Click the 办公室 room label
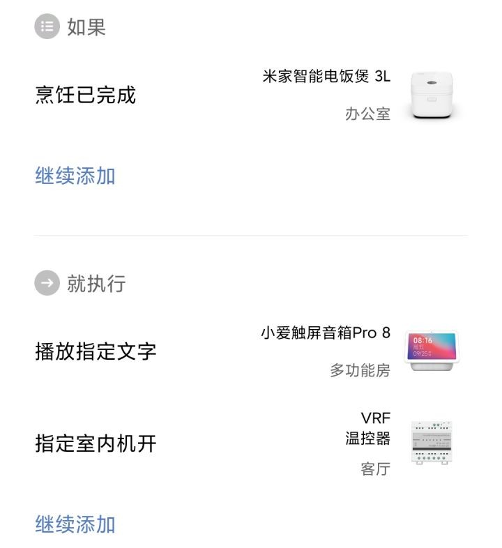 [x=367, y=114]
